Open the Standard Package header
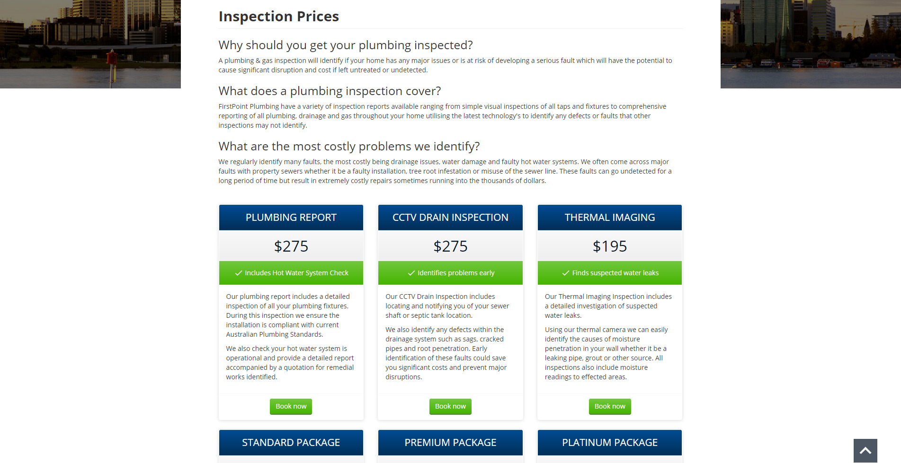901x463 pixels. pyautogui.click(x=291, y=443)
